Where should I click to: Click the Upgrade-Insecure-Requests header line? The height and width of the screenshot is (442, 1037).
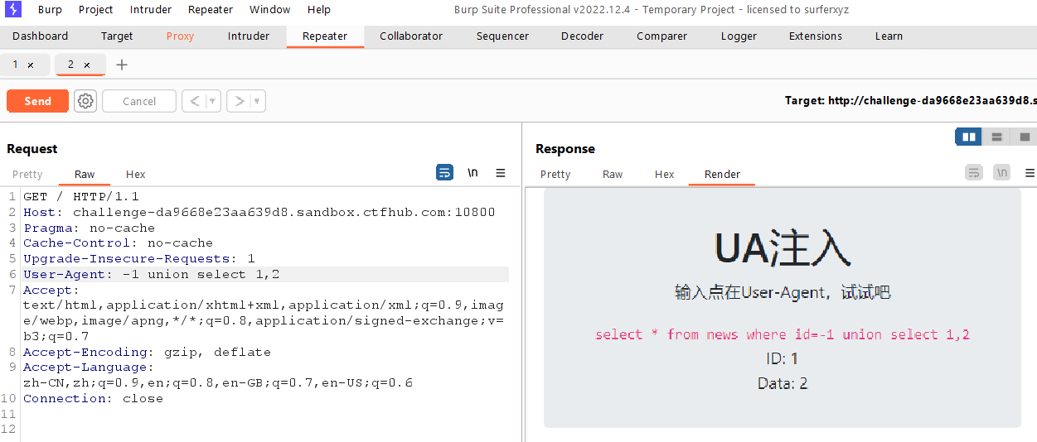(139, 259)
